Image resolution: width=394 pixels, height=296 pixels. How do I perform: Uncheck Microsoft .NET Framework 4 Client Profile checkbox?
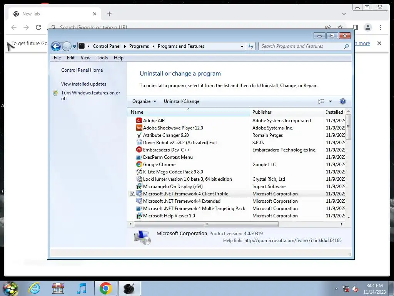(132, 193)
